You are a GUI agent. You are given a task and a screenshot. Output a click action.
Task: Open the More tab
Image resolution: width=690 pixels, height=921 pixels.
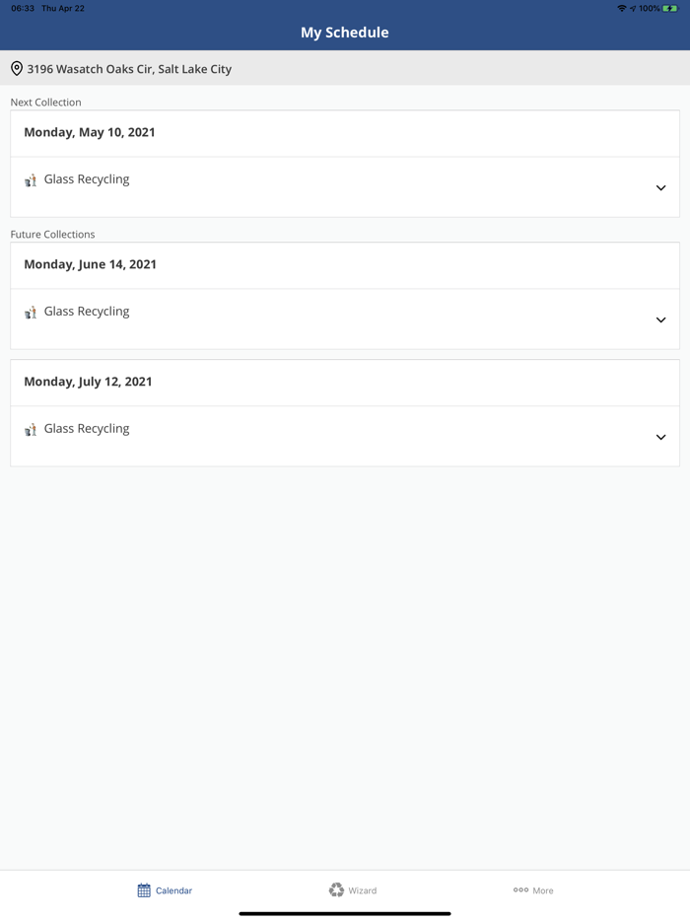tap(543, 890)
